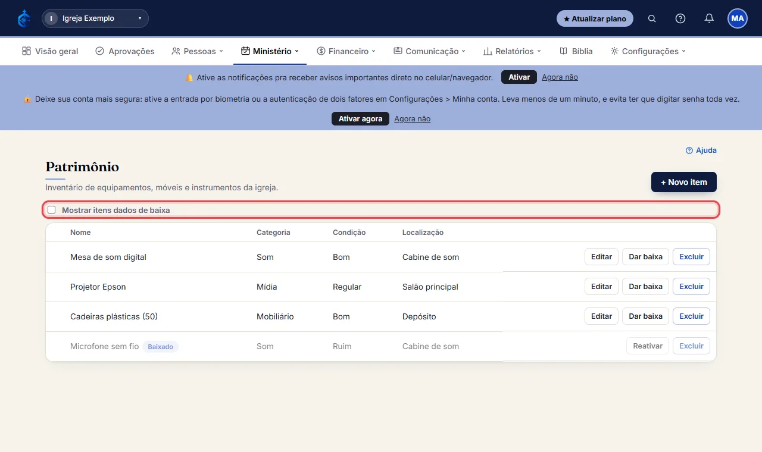762x452 pixels.
Task: Expand the Financeiro dropdown menu
Action: tap(346, 51)
